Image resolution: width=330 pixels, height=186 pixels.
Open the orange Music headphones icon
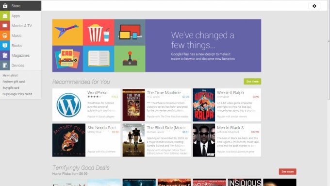(5, 35)
